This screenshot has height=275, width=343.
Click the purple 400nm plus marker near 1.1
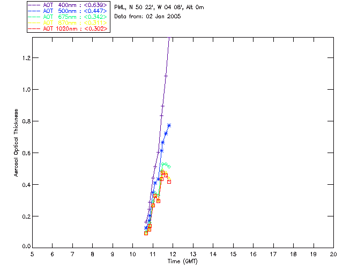pyautogui.click(x=166, y=76)
